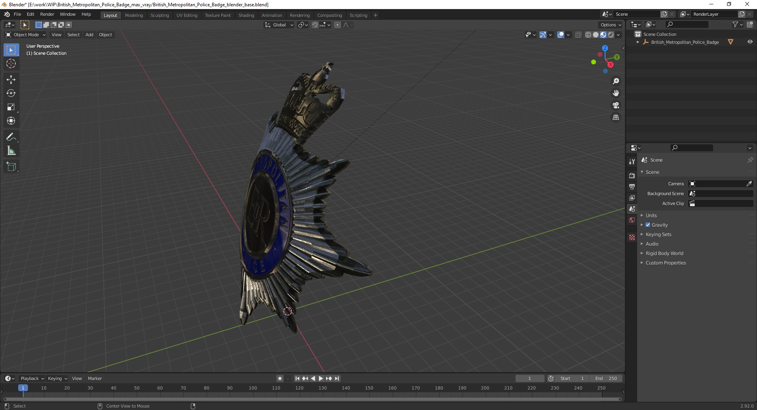Open Texture properties tab
The image size is (757, 410).
[x=632, y=237]
